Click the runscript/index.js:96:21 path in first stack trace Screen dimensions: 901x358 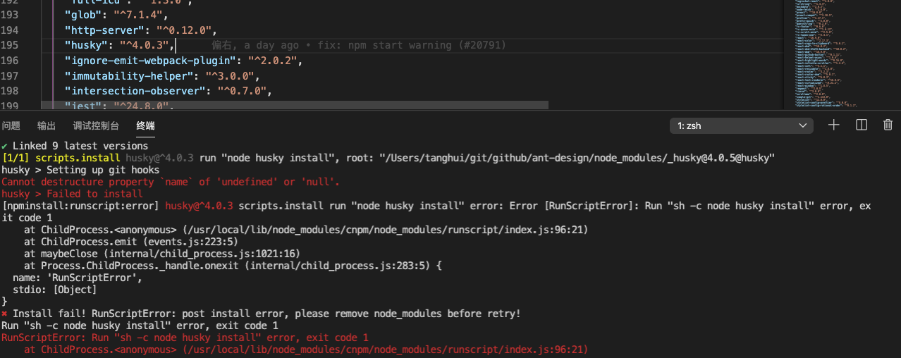click(384, 230)
